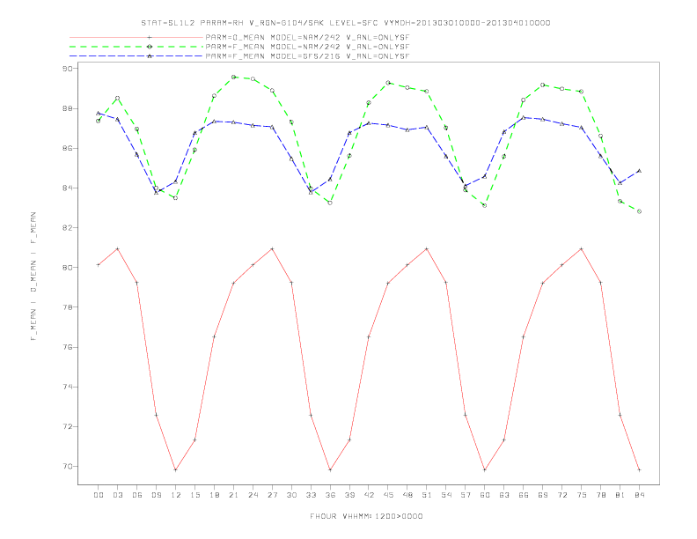Image resolution: width=697 pixels, height=539 pixels.
Task: Click x-axis tick label 51
Action: click(x=427, y=495)
